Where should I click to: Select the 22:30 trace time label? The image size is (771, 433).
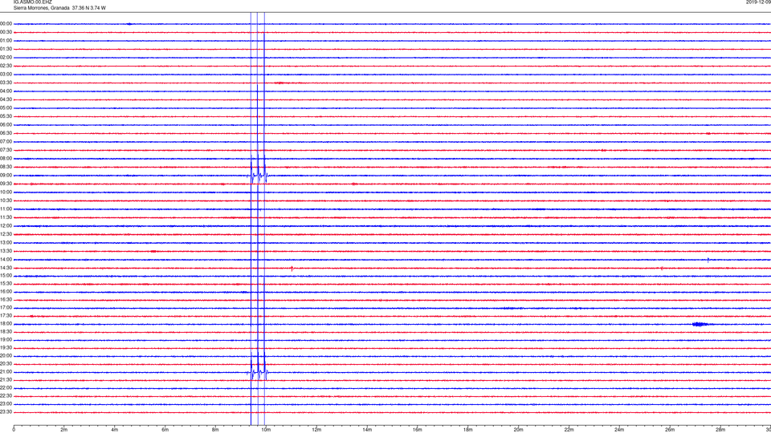coord(6,395)
